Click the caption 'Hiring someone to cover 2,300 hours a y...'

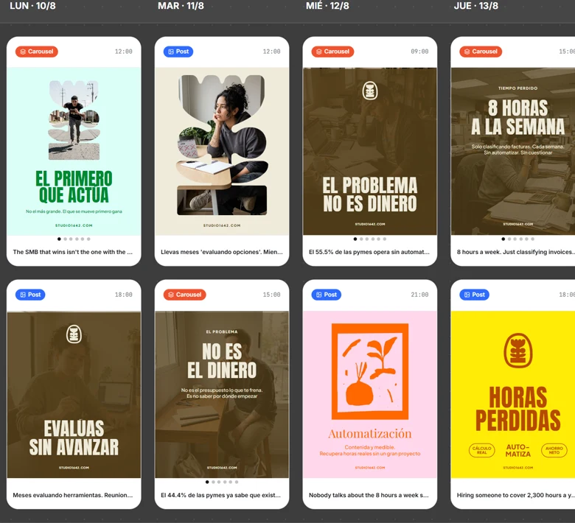click(515, 495)
